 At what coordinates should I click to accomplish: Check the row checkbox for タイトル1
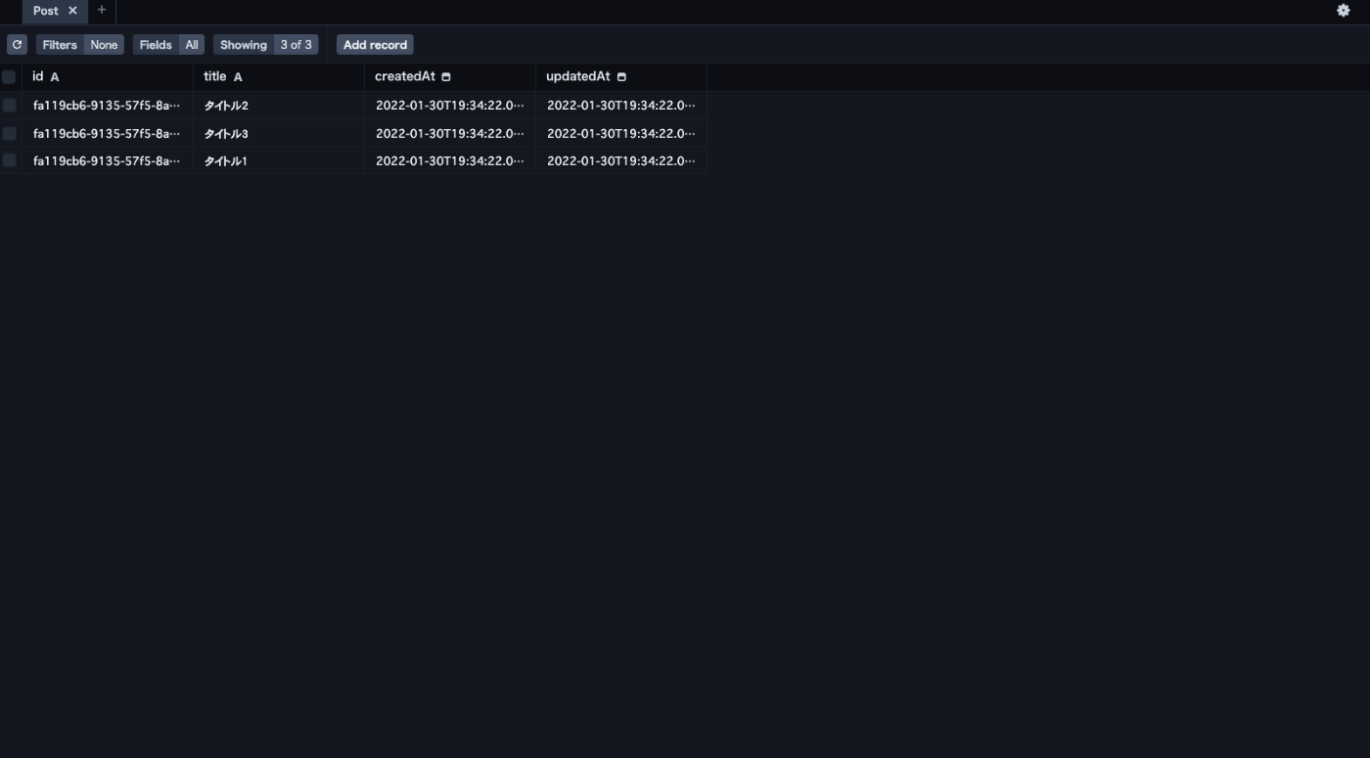point(9,160)
